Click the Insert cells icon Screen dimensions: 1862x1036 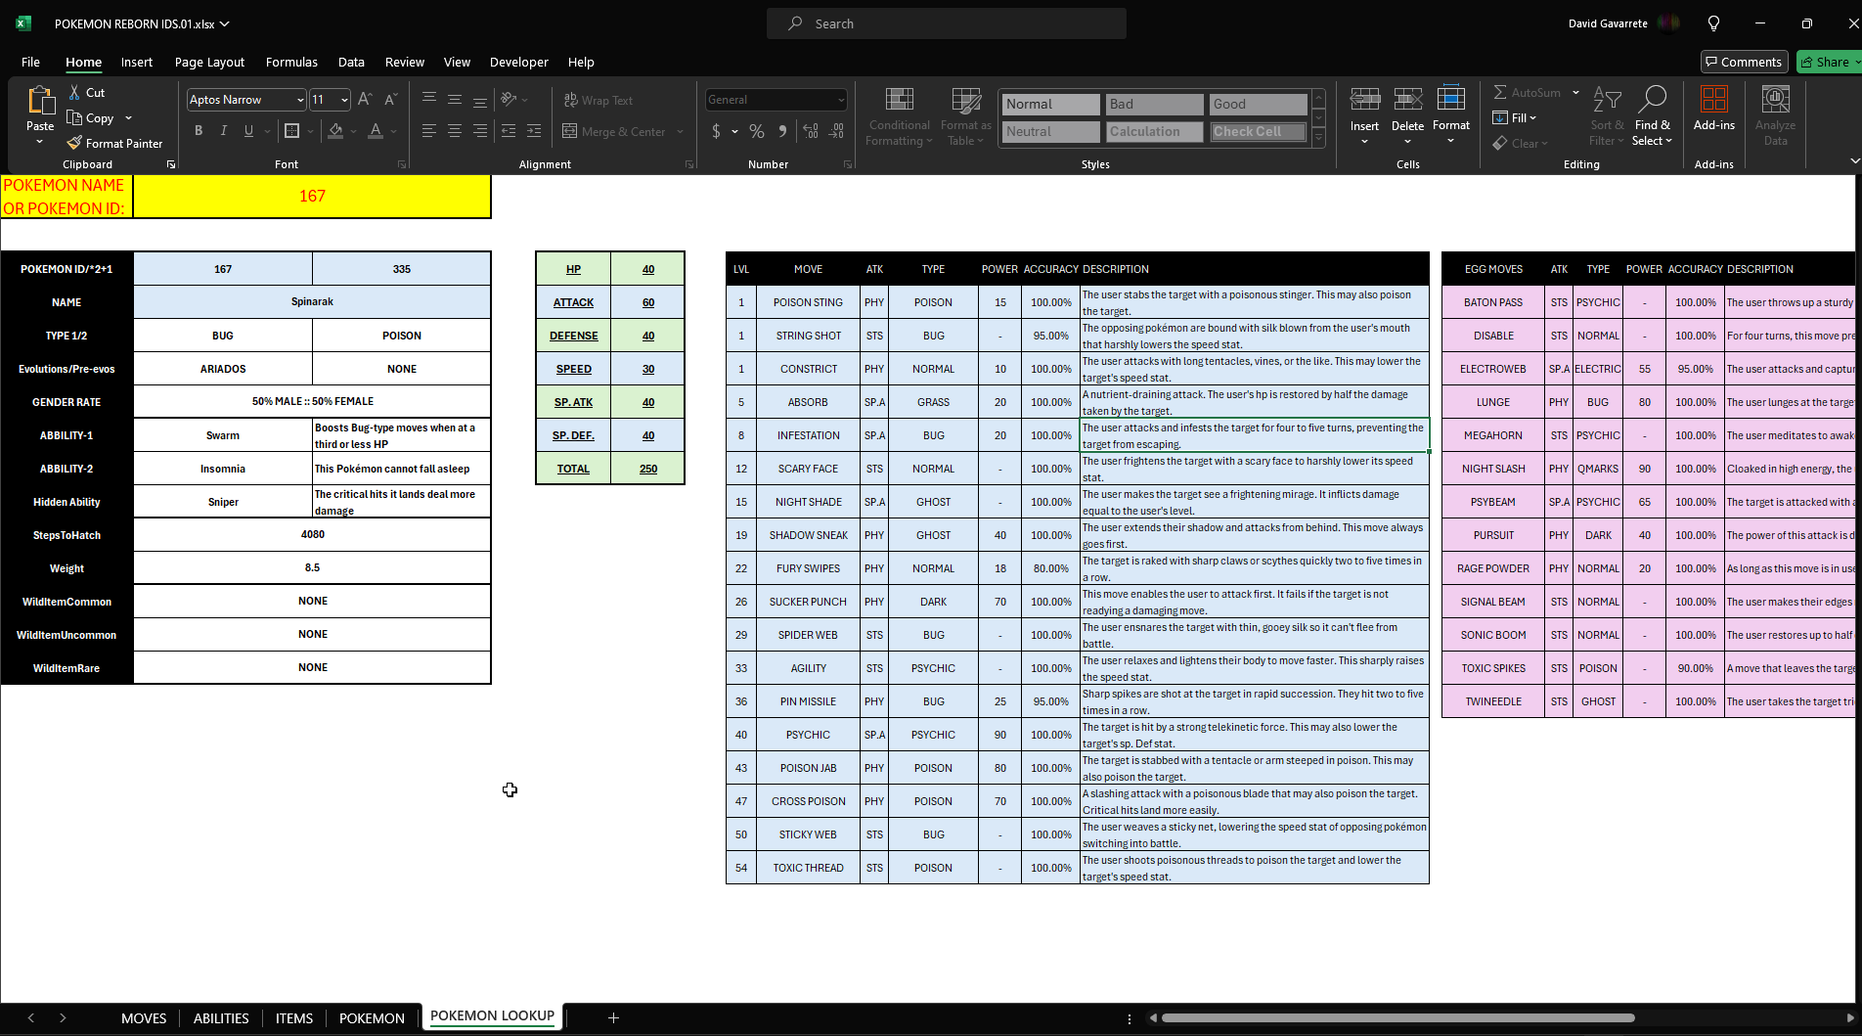tap(1364, 100)
